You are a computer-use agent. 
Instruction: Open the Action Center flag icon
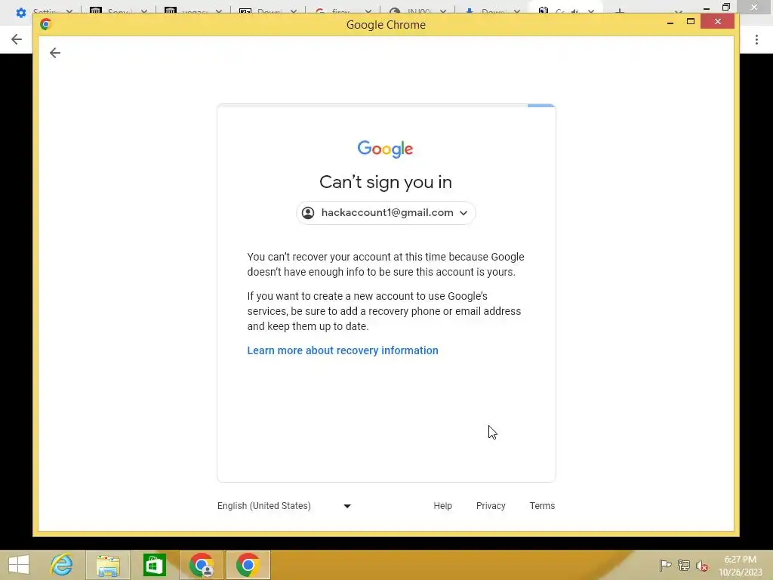665,566
